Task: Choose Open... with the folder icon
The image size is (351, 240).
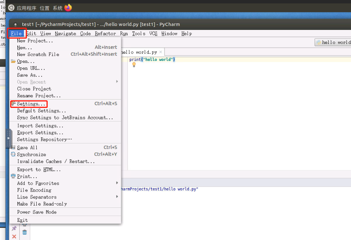Action: (65, 61)
